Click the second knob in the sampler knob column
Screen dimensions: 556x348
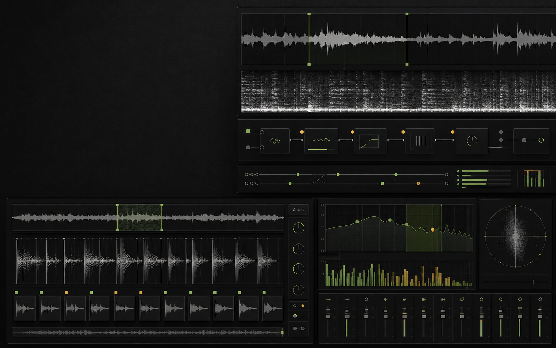tap(298, 249)
